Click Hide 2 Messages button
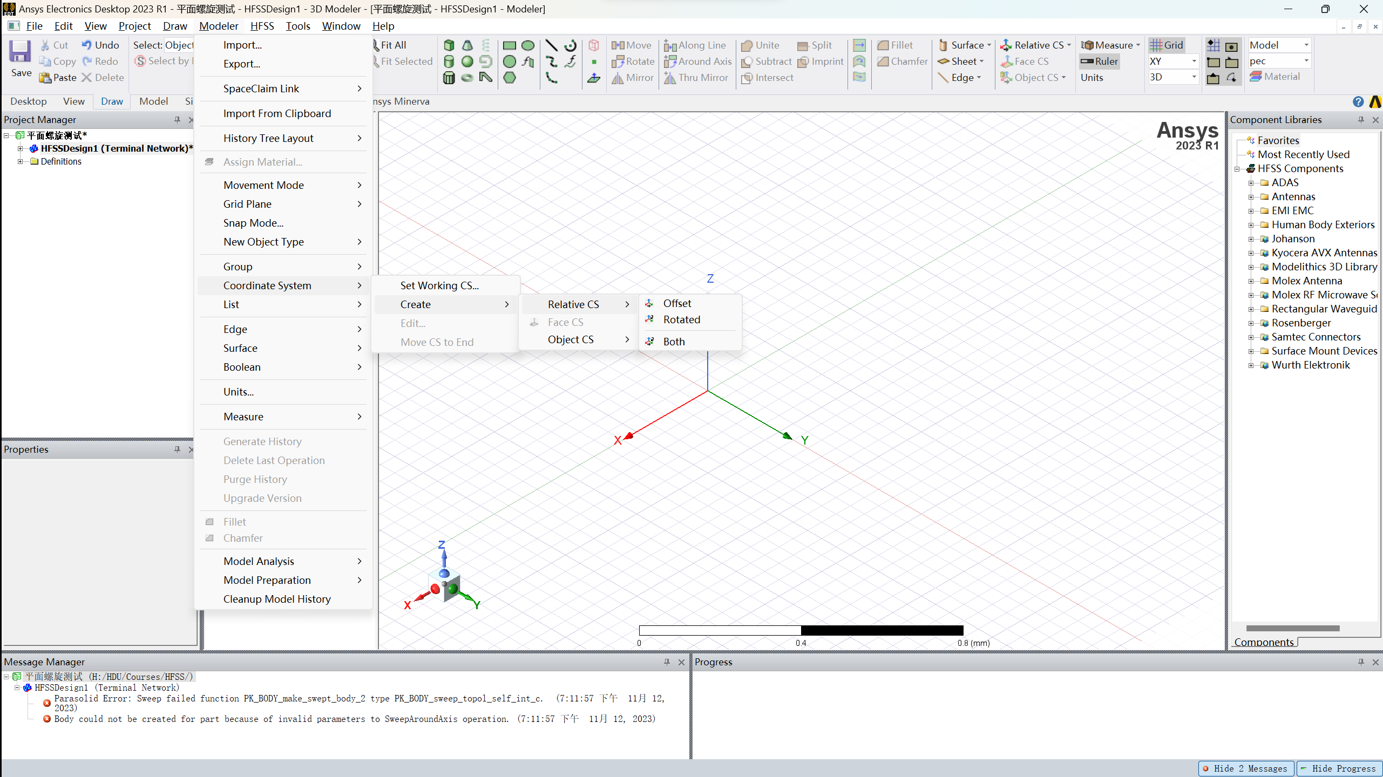The image size is (1383, 777). 1246,768
